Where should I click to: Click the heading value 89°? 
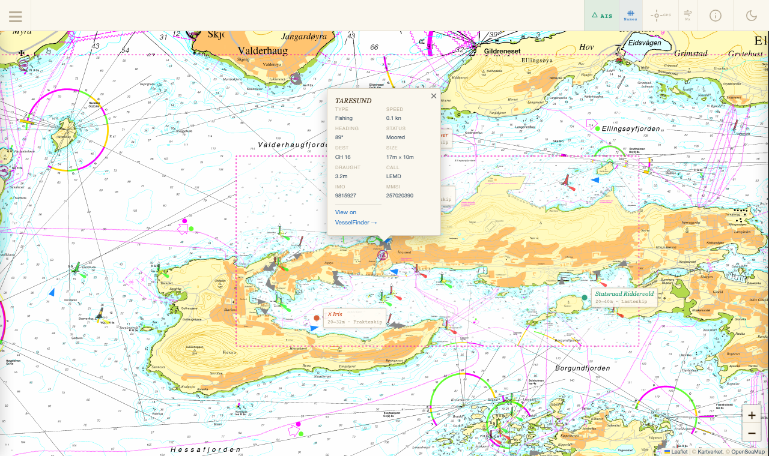coord(339,137)
